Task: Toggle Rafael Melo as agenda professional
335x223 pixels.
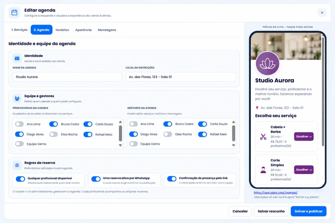Action: (x=88, y=134)
